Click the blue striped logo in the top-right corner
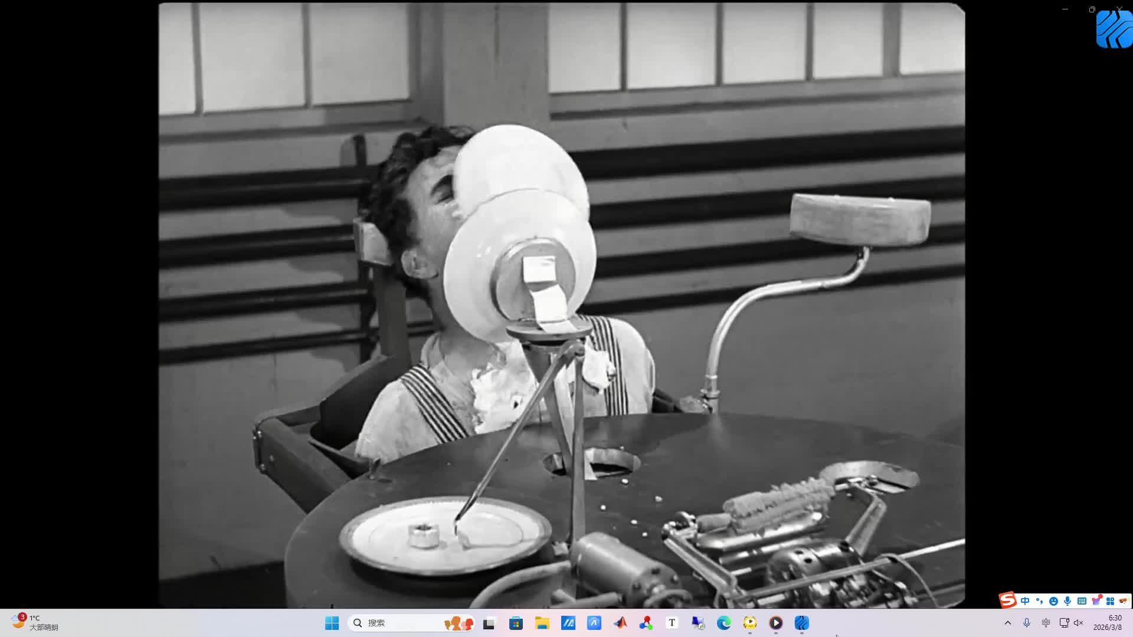The image size is (1133, 637). pos(1114,29)
